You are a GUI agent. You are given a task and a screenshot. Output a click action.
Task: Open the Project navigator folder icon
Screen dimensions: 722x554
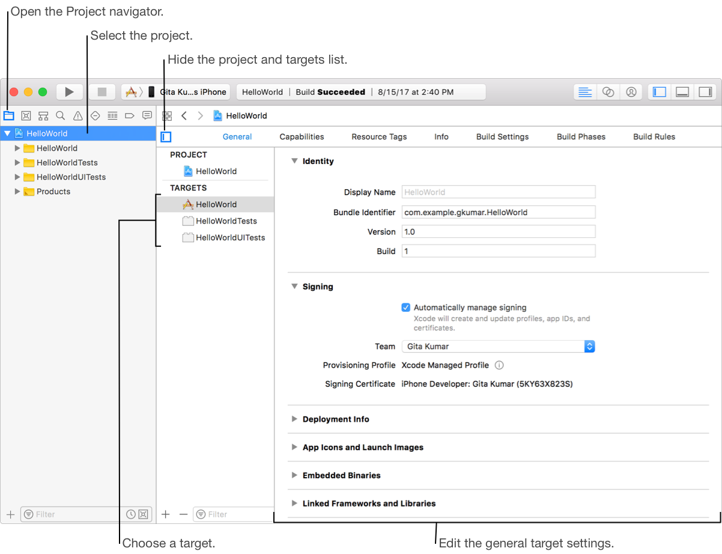(9, 115)
